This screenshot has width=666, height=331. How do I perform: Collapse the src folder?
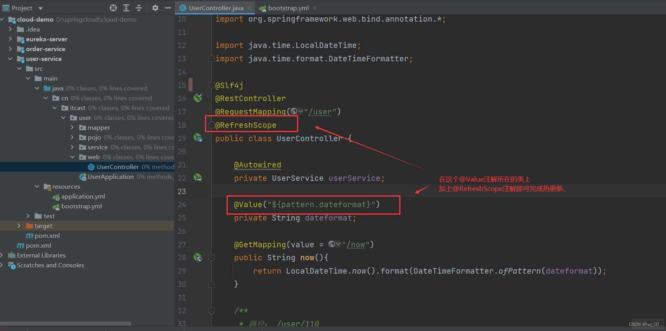pyautogui.click(x=19, y=68)
